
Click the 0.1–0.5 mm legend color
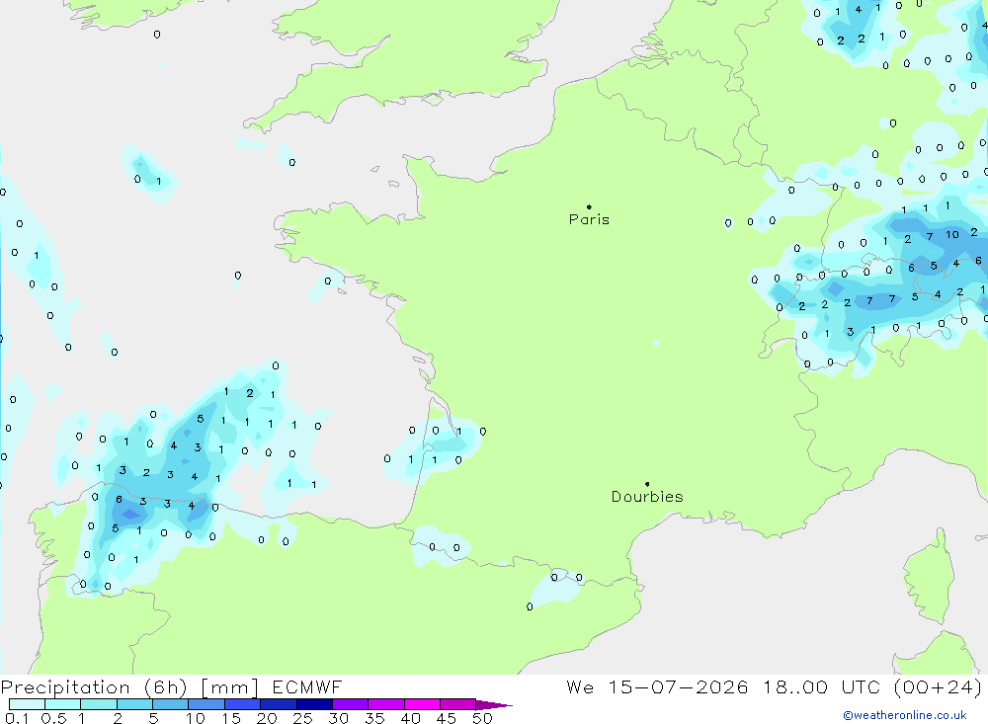(x=27, y=704)
